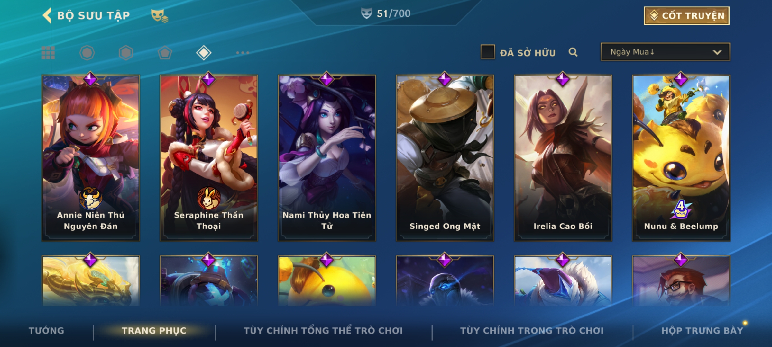Select the first hexagon rarity filter

click(x=87, y=53)
